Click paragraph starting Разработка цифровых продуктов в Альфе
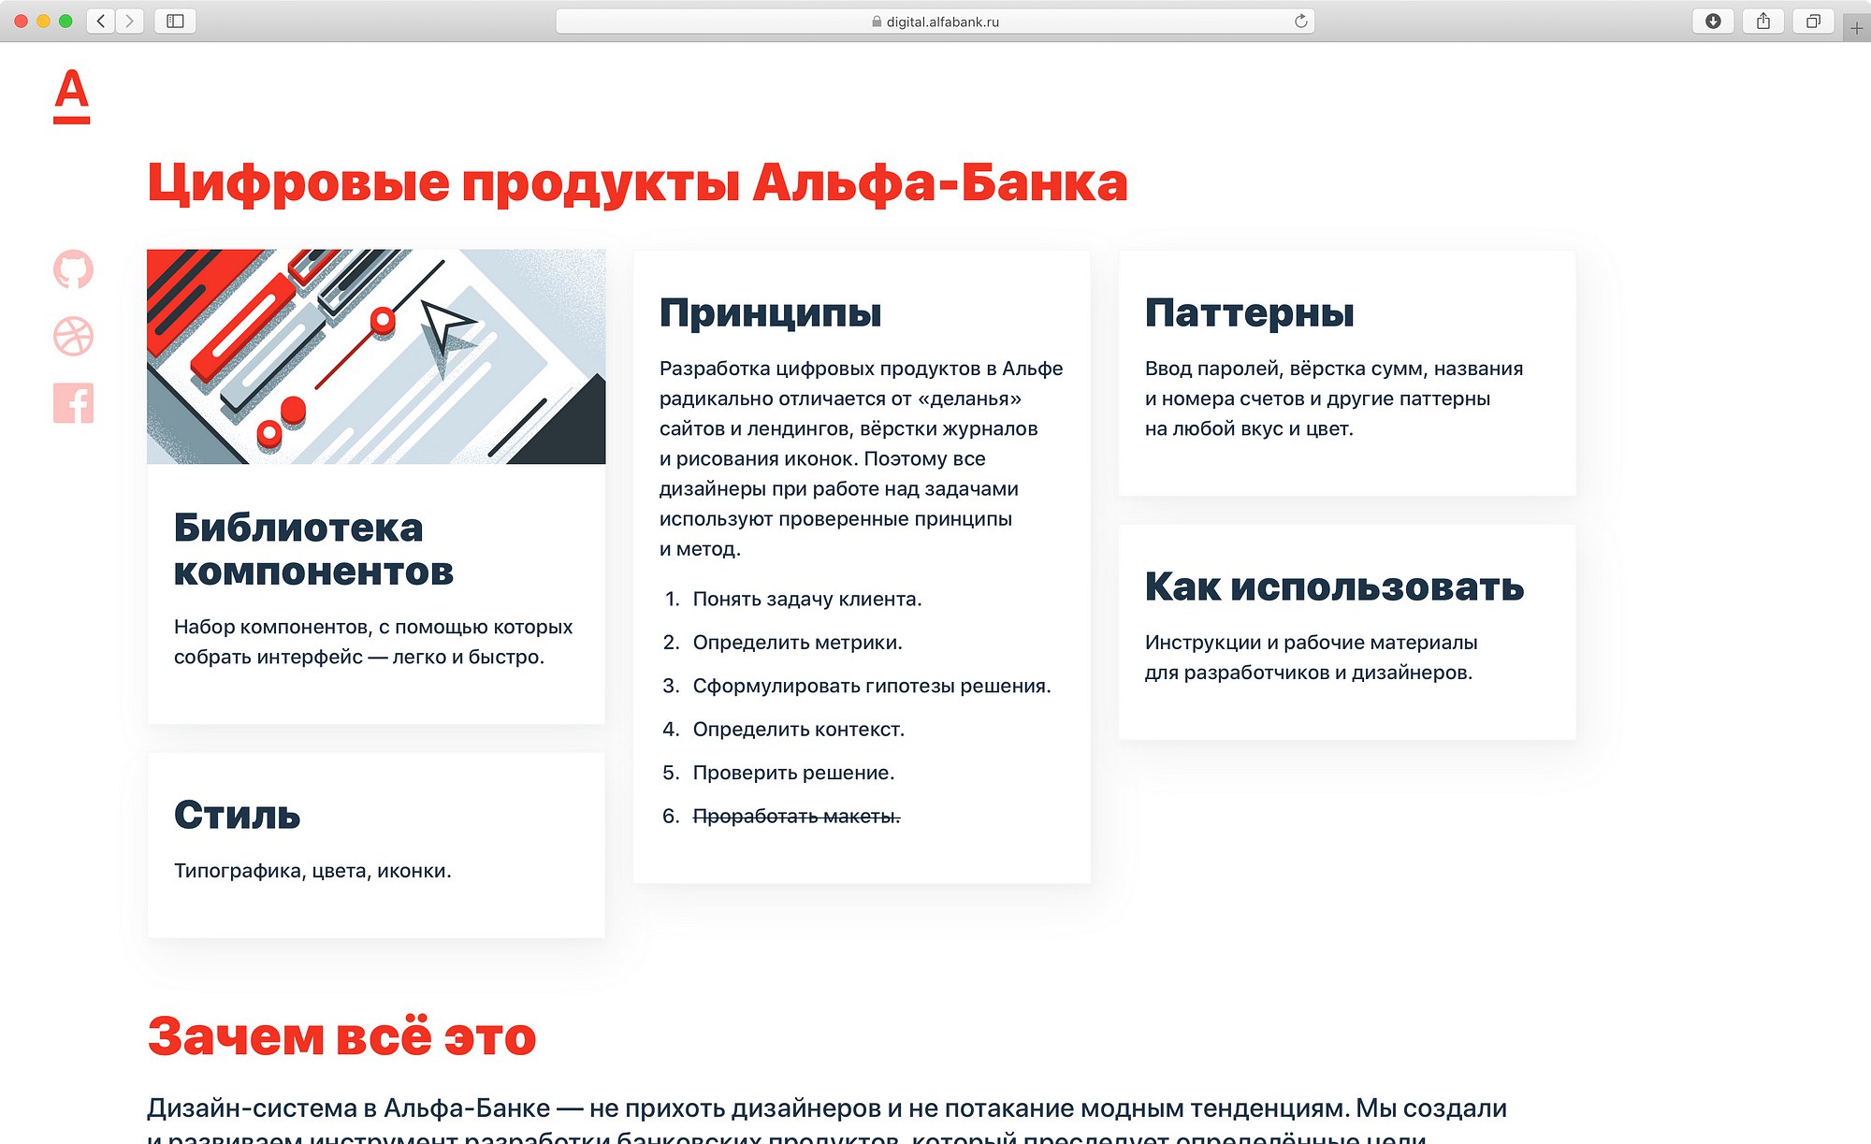This screenshot has width=1871, height=1144. pyautogui.click(x=861, y=458)
